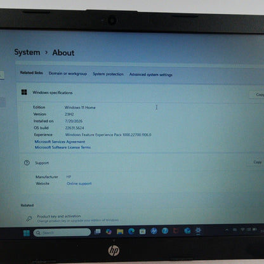Select the 'Windows 11 Home' edition text

[x=80, y=107]
